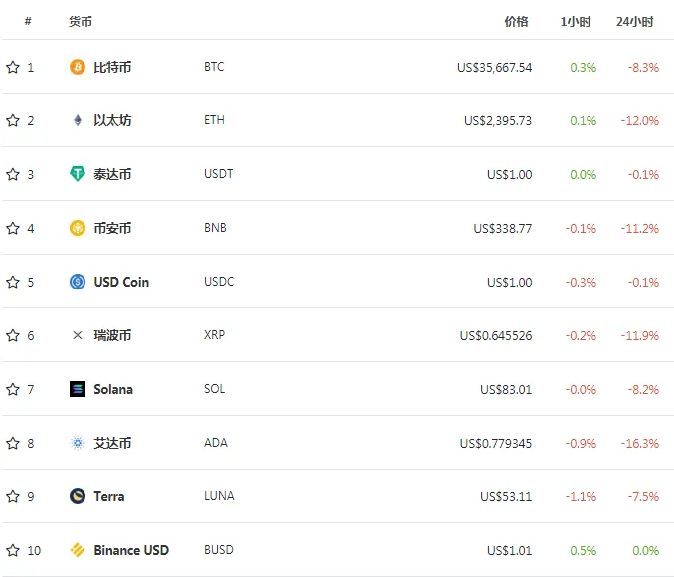The image size is (674, 577).
Task: Toggle favorite star for Binance USD row
Action: click(13, 550)
